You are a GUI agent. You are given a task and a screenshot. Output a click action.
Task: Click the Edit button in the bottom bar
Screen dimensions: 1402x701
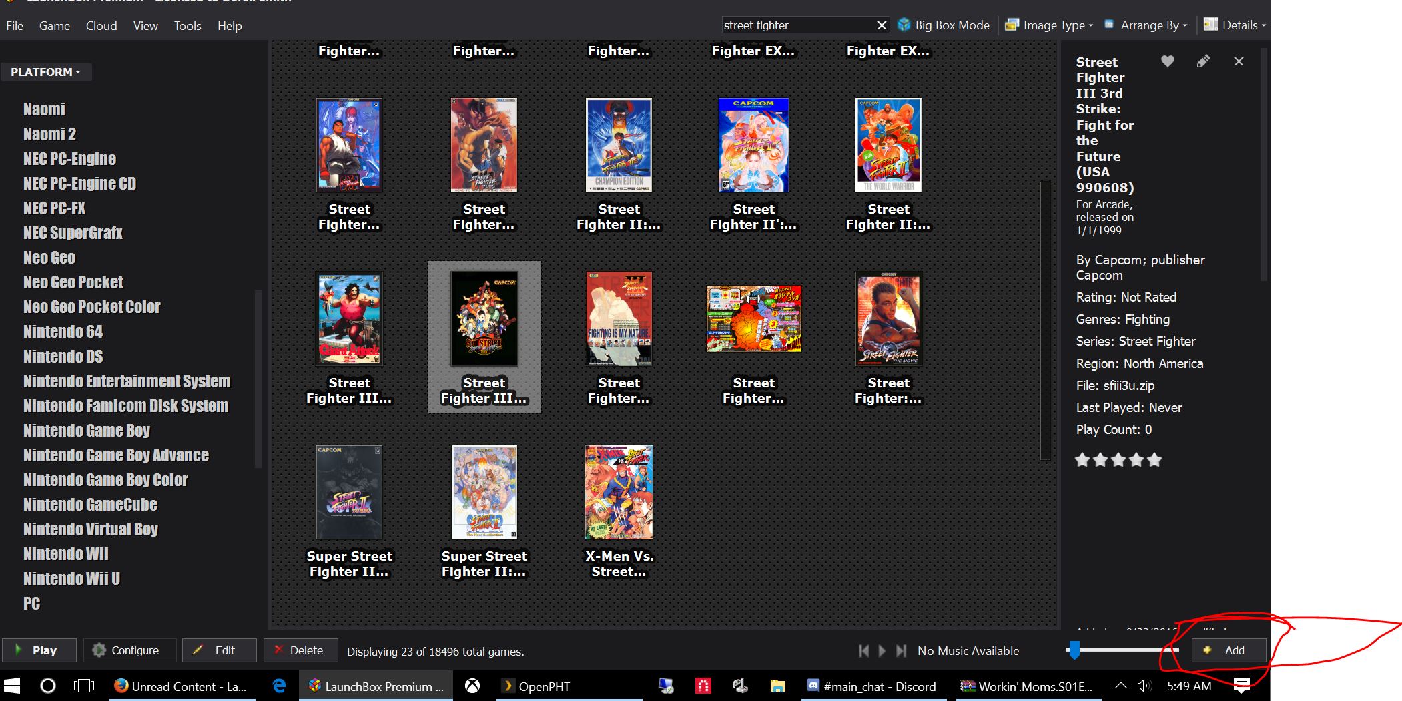coord(219,650)
